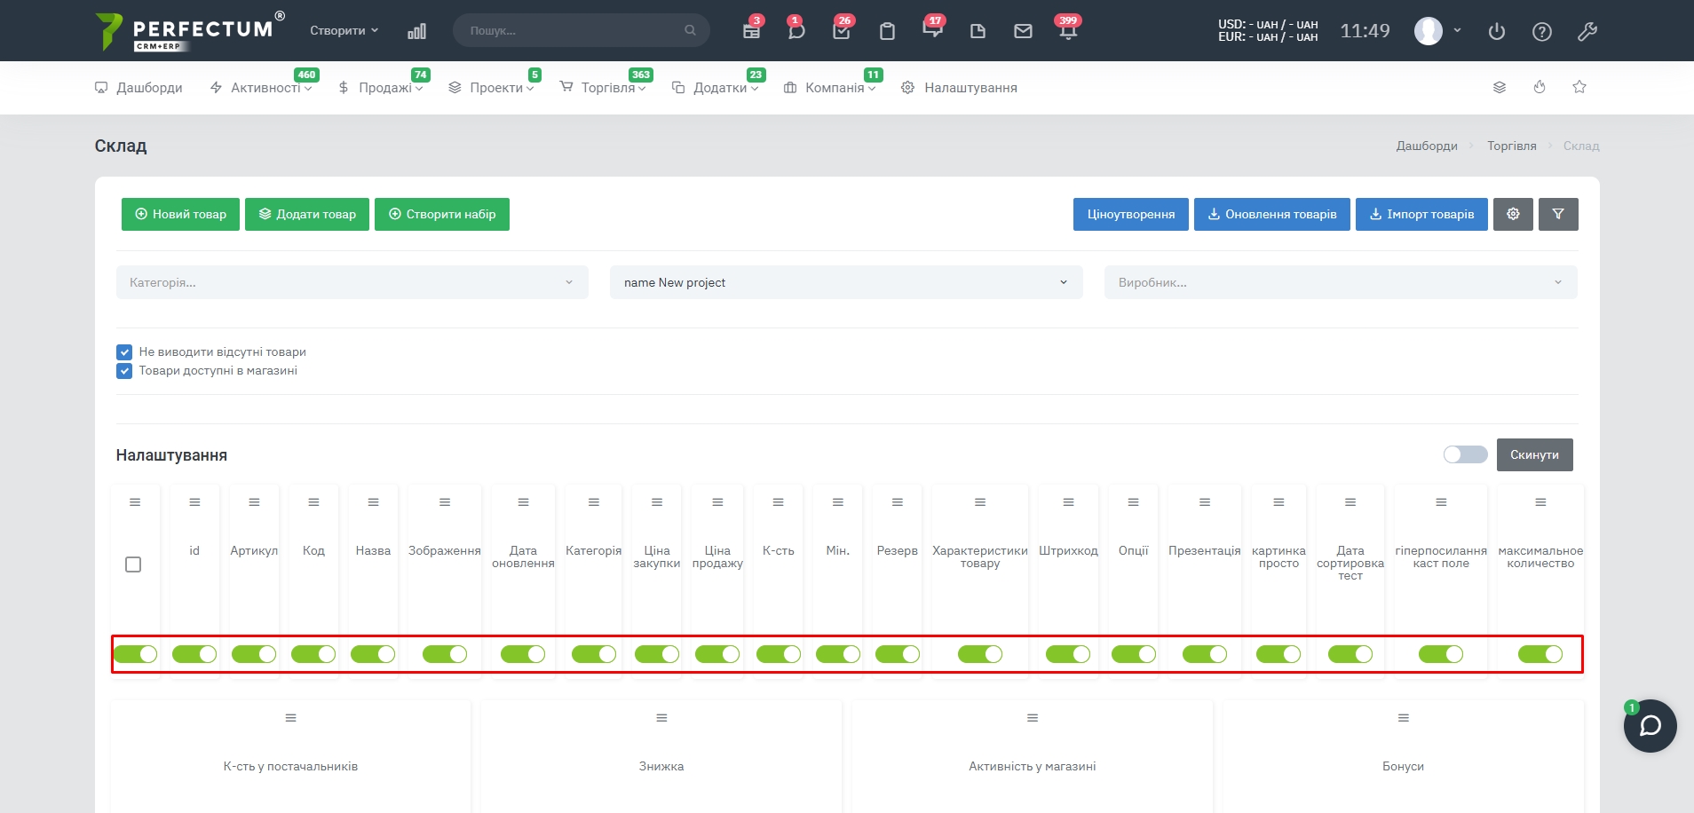Click the floating chat bubble icon
Viewport: 1694px width, 813px height.
click(1650, 726)
